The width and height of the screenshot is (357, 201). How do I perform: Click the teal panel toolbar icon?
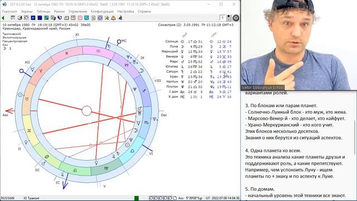coord(46,18)
